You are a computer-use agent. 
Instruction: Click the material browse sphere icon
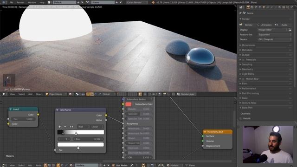[71, 165]
